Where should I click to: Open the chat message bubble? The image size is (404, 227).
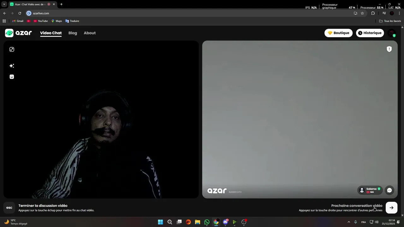point(389,190)
